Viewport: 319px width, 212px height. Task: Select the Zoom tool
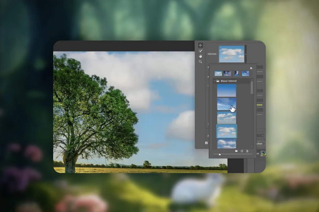click(200, 61)
